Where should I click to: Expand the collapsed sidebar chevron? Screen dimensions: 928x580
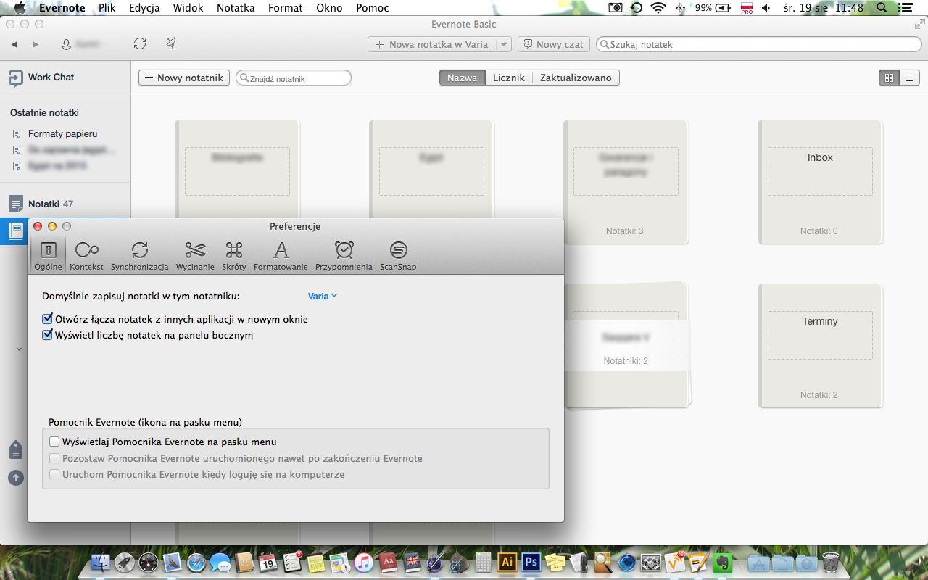pos(19,349)
